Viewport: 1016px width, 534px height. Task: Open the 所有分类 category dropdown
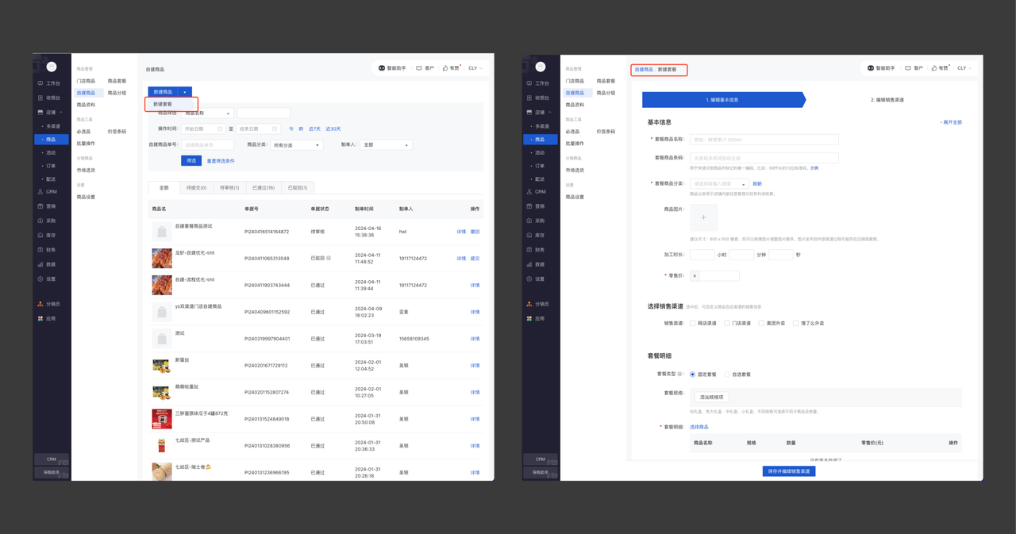pos(296,145)
